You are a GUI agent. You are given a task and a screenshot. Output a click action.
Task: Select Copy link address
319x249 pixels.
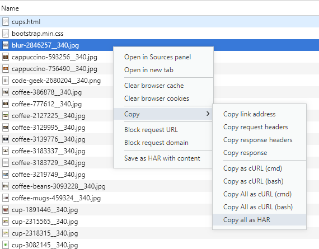click(249, 114)
